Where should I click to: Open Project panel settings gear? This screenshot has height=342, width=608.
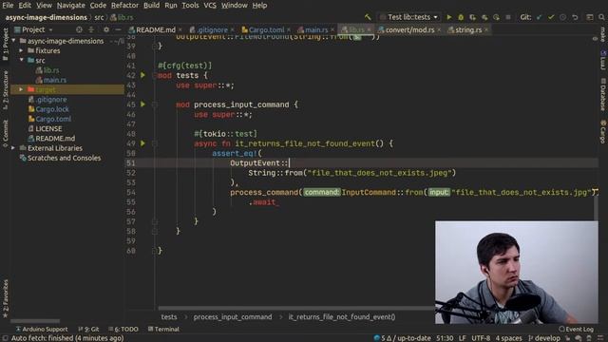pos(106,29)
